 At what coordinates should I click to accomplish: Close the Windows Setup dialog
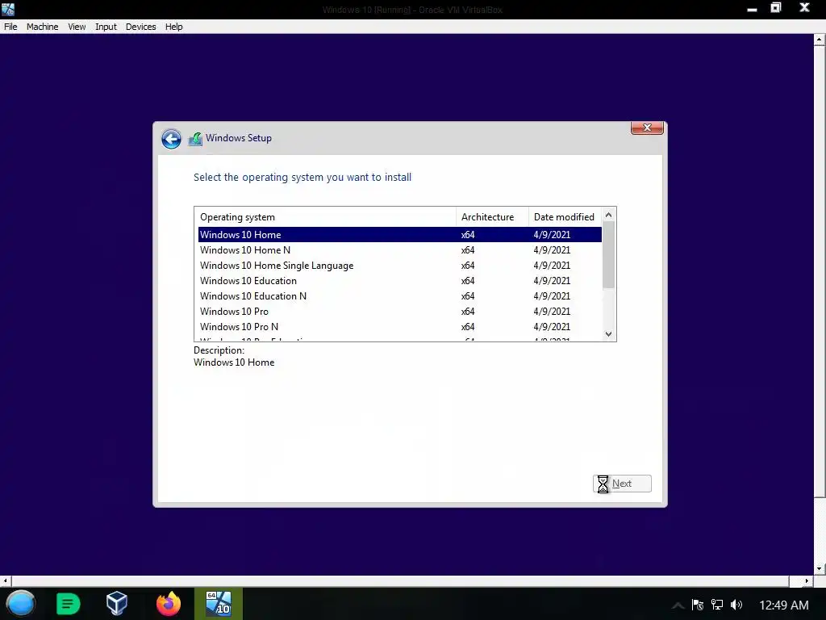click(x=647, y=128)
